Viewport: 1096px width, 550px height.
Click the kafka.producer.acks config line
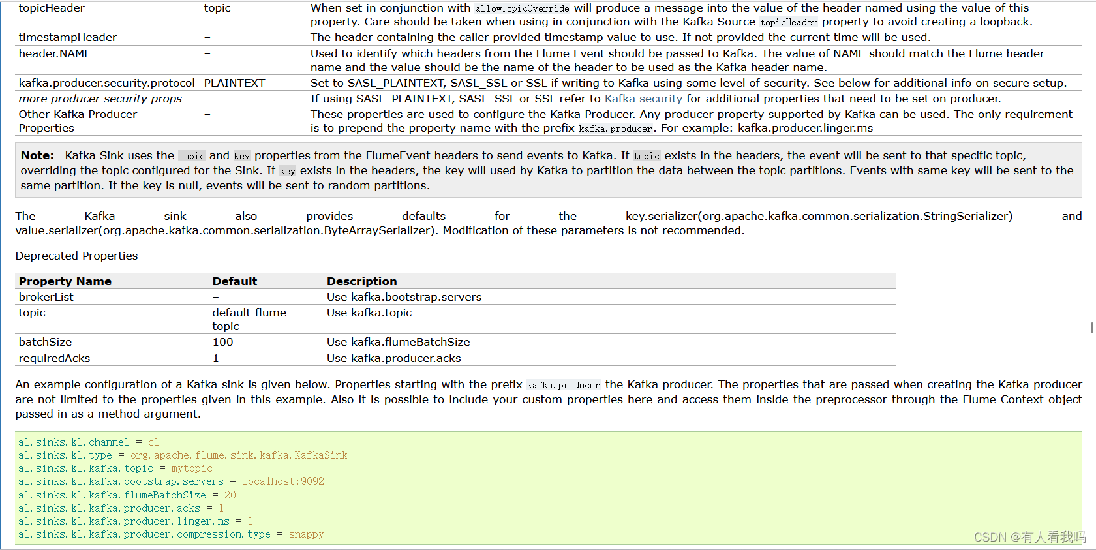pyautogui.click(x=121, y=508)
